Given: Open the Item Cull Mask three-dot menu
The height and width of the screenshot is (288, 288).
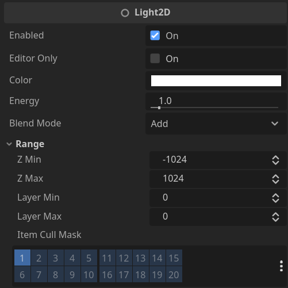Looking at the screenshot, I should (x=281, y=266).
